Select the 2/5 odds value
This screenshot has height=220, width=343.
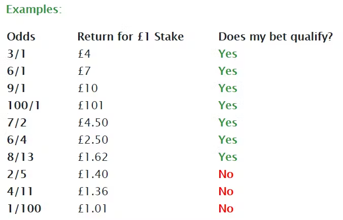(17, 174)
